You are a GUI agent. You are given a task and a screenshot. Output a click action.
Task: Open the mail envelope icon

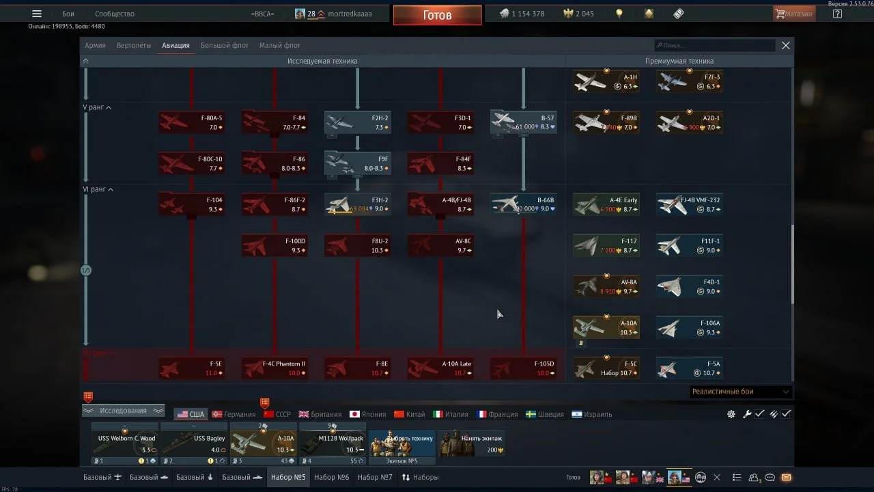(787, 478)
